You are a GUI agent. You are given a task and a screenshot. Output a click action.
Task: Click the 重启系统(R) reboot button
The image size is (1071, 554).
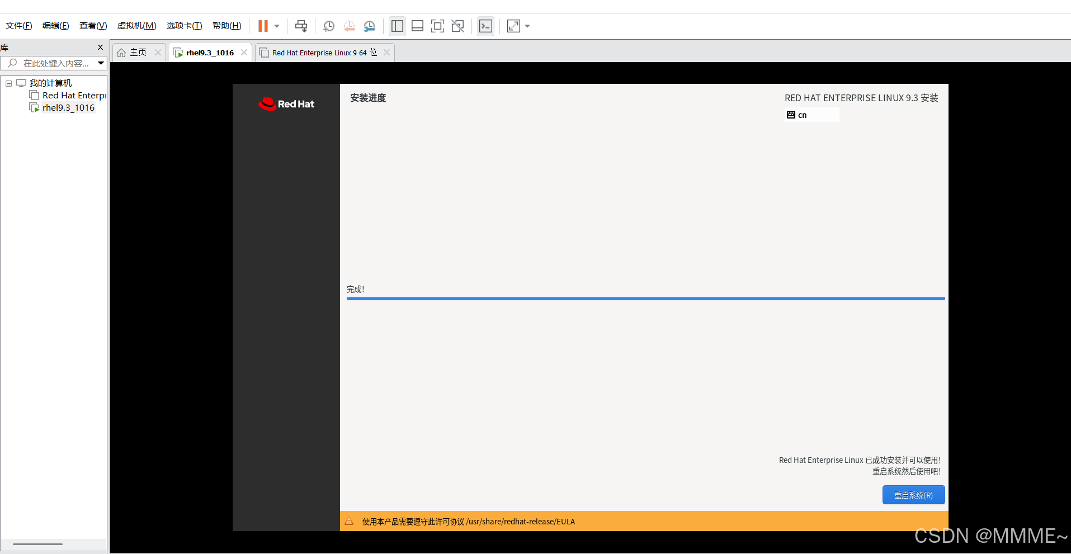tap(913, 495)
